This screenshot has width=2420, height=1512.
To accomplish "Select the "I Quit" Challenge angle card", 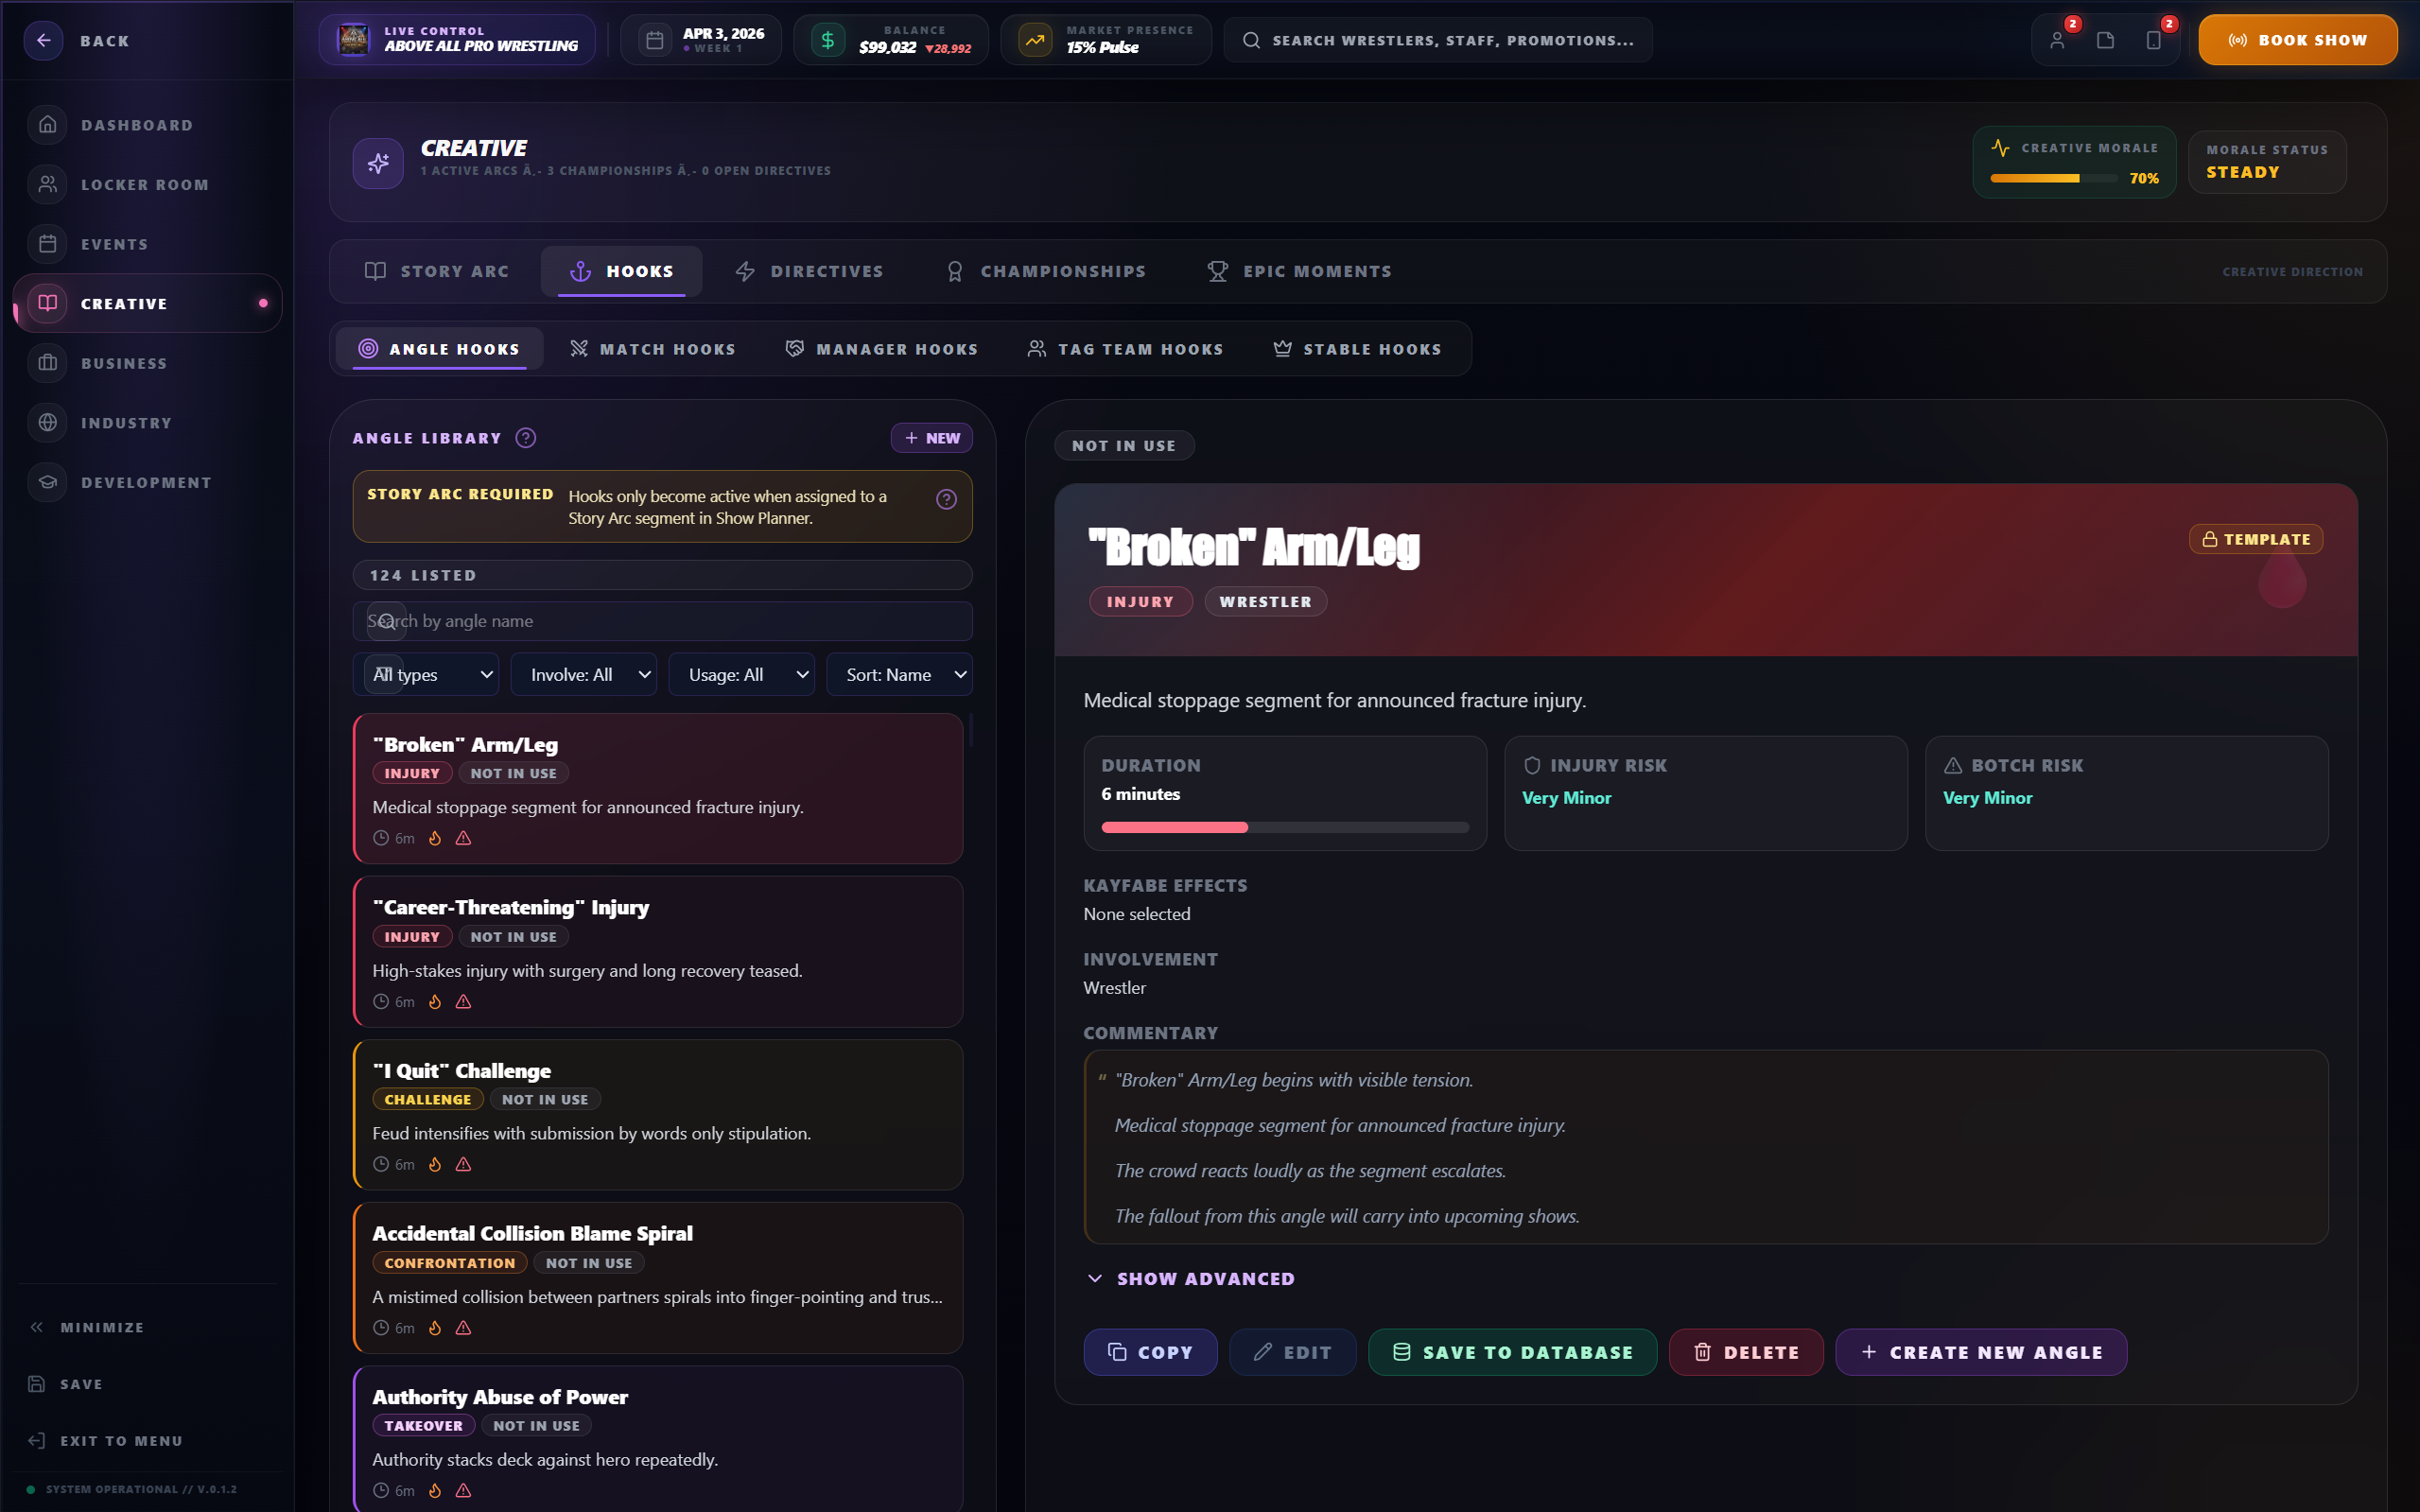I will coord(658,1115).
